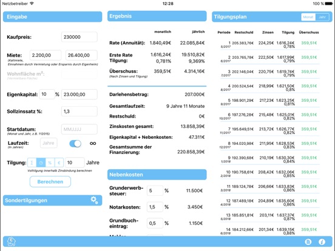
Task: Click the Berechnen button
Action: [50, 182]
